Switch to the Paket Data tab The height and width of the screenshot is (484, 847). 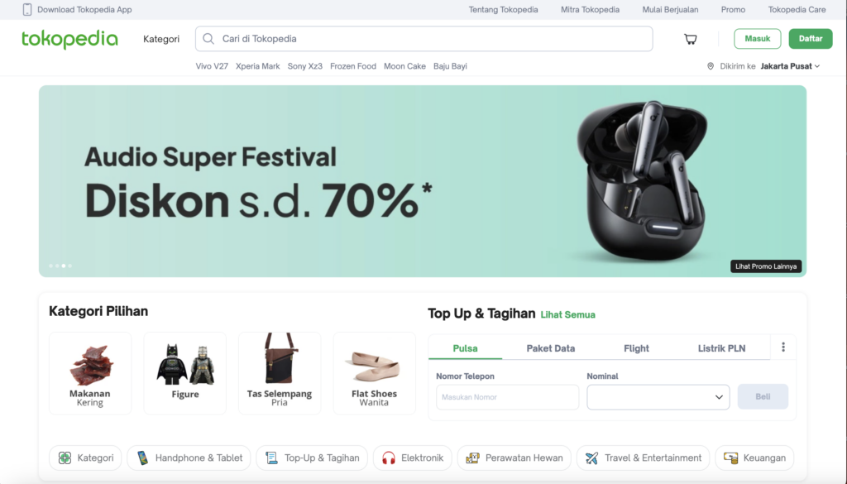(551, 347)
